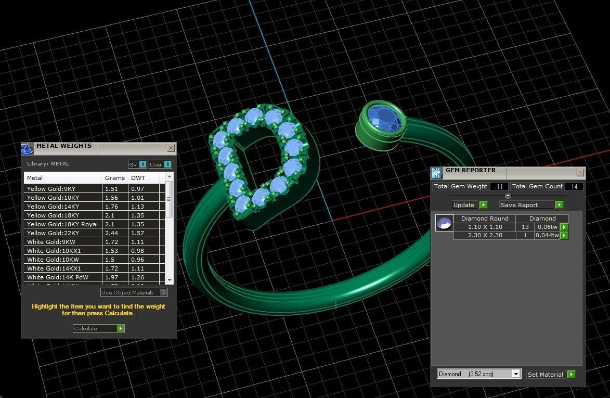
Task: Click green arrow for 1.10 X 1.10 row
Action: pos(564,227)
